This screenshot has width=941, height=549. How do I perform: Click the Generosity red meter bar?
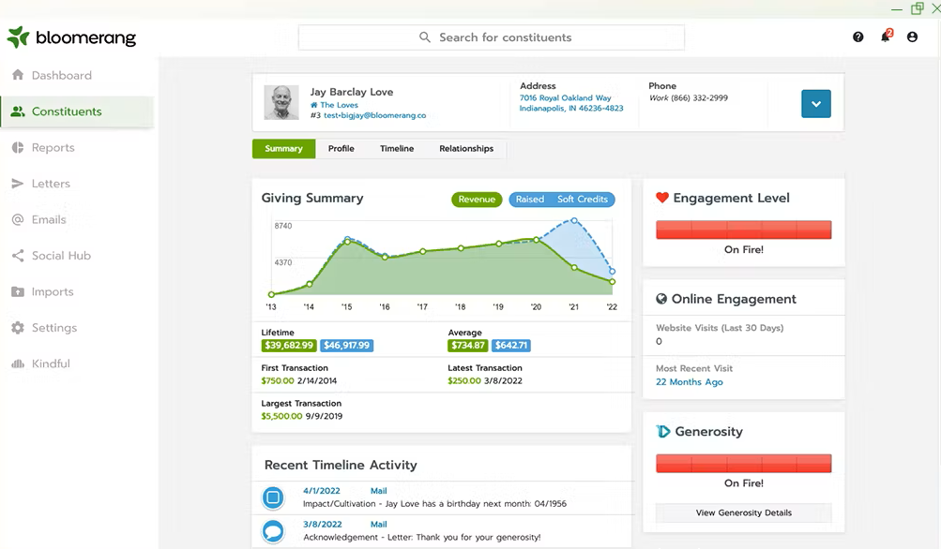click(x=744, y=464)
